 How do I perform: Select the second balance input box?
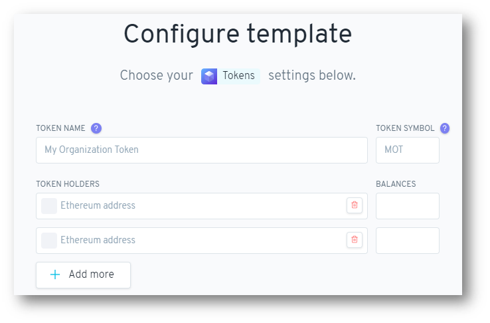408,241
